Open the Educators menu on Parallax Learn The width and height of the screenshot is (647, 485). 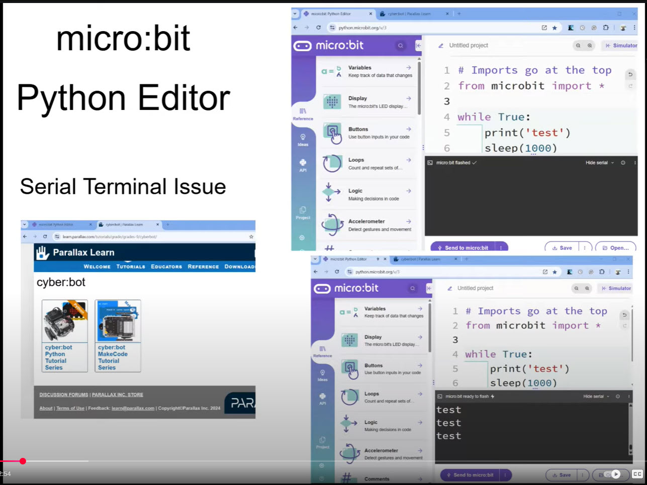pyautogui.click(x=166, y=267)
